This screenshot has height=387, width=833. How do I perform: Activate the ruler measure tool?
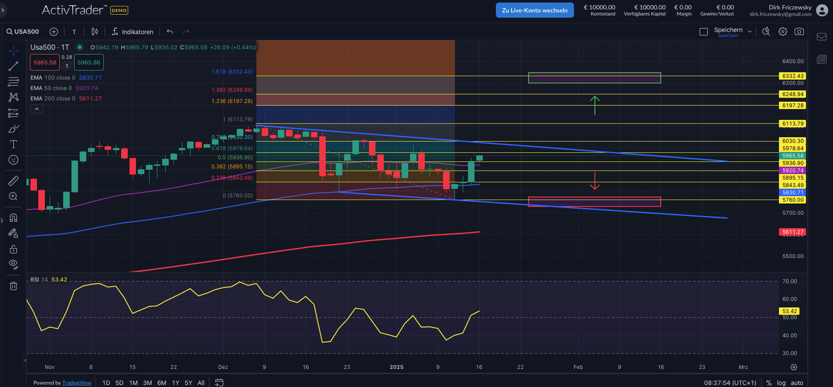pos(13,181)
